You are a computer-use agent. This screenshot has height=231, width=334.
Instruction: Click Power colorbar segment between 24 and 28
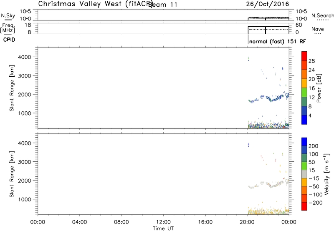[304, 65]
